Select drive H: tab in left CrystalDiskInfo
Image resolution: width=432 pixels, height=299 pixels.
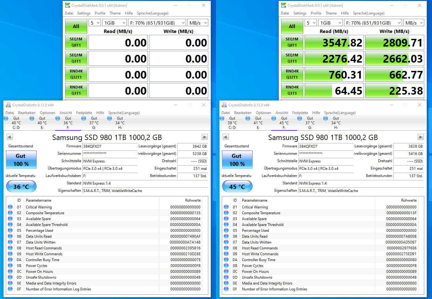coord(120,123)
